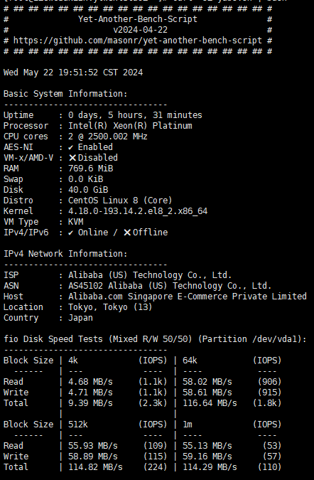Click the '4k' block size column header
This screenshot has height=480, width=314.
point(73,361)
